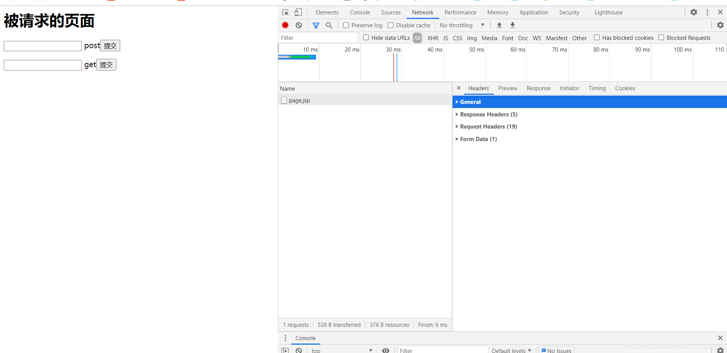The width and height of the screenshot is (727, 353).
Task: Open DevTools settings gear in top bar
Action: tap(694, 12)
